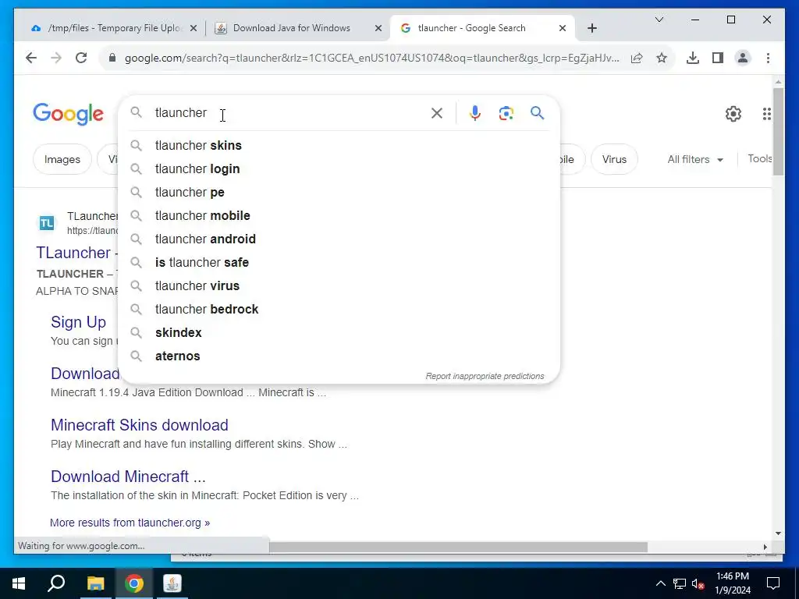
Task: Show hidden system tray icons
Action: 660,583
